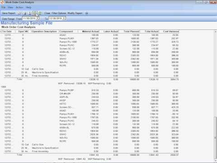Viewport: 217px width, 163px height.
Task: Click inside the From date field
Action: click(29, 18)
